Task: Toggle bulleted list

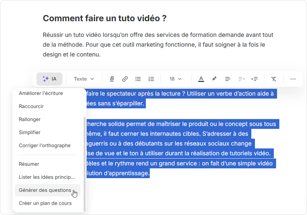Action: (138, 79)
